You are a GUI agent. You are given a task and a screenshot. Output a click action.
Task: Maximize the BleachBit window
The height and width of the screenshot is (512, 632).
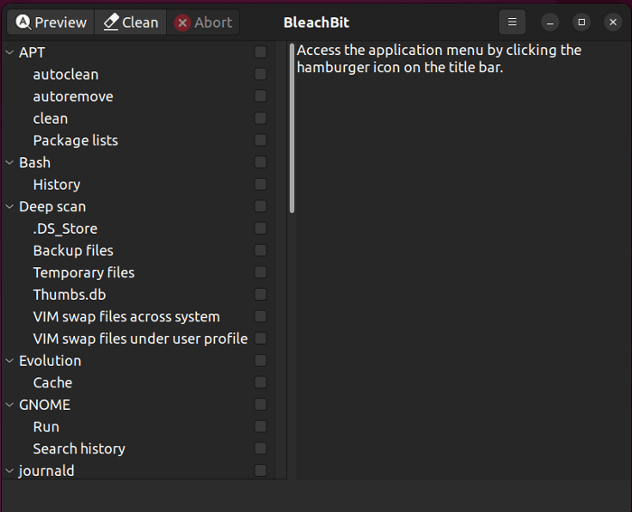coord(581,23)
